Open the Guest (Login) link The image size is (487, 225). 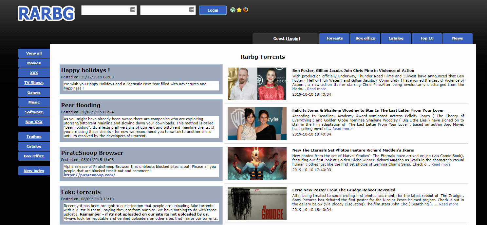pyautogui.click(x=293, y=39)
